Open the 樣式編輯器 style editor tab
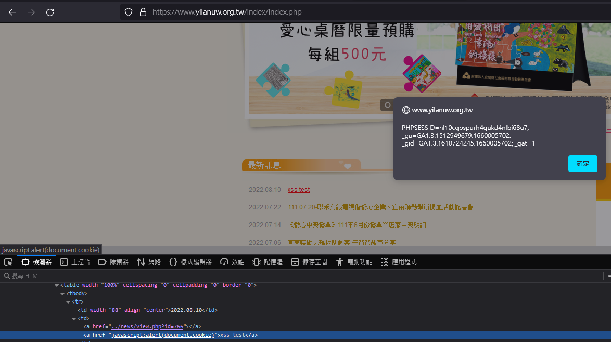The image size is (611, 342). pyautogui.click(x=190, y=262)
